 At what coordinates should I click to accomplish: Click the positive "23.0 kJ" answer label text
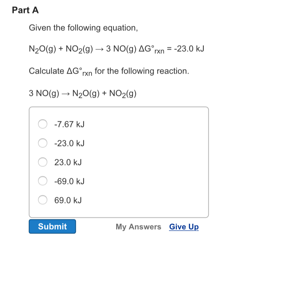[68, 162]
